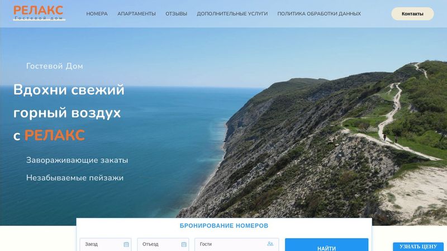The height and width of the screenshot is (251, 447).
Task: Open ПОЛИТИКА ОБРАБОТКИ ДАННЫХ link
Action: click(319, 13)
